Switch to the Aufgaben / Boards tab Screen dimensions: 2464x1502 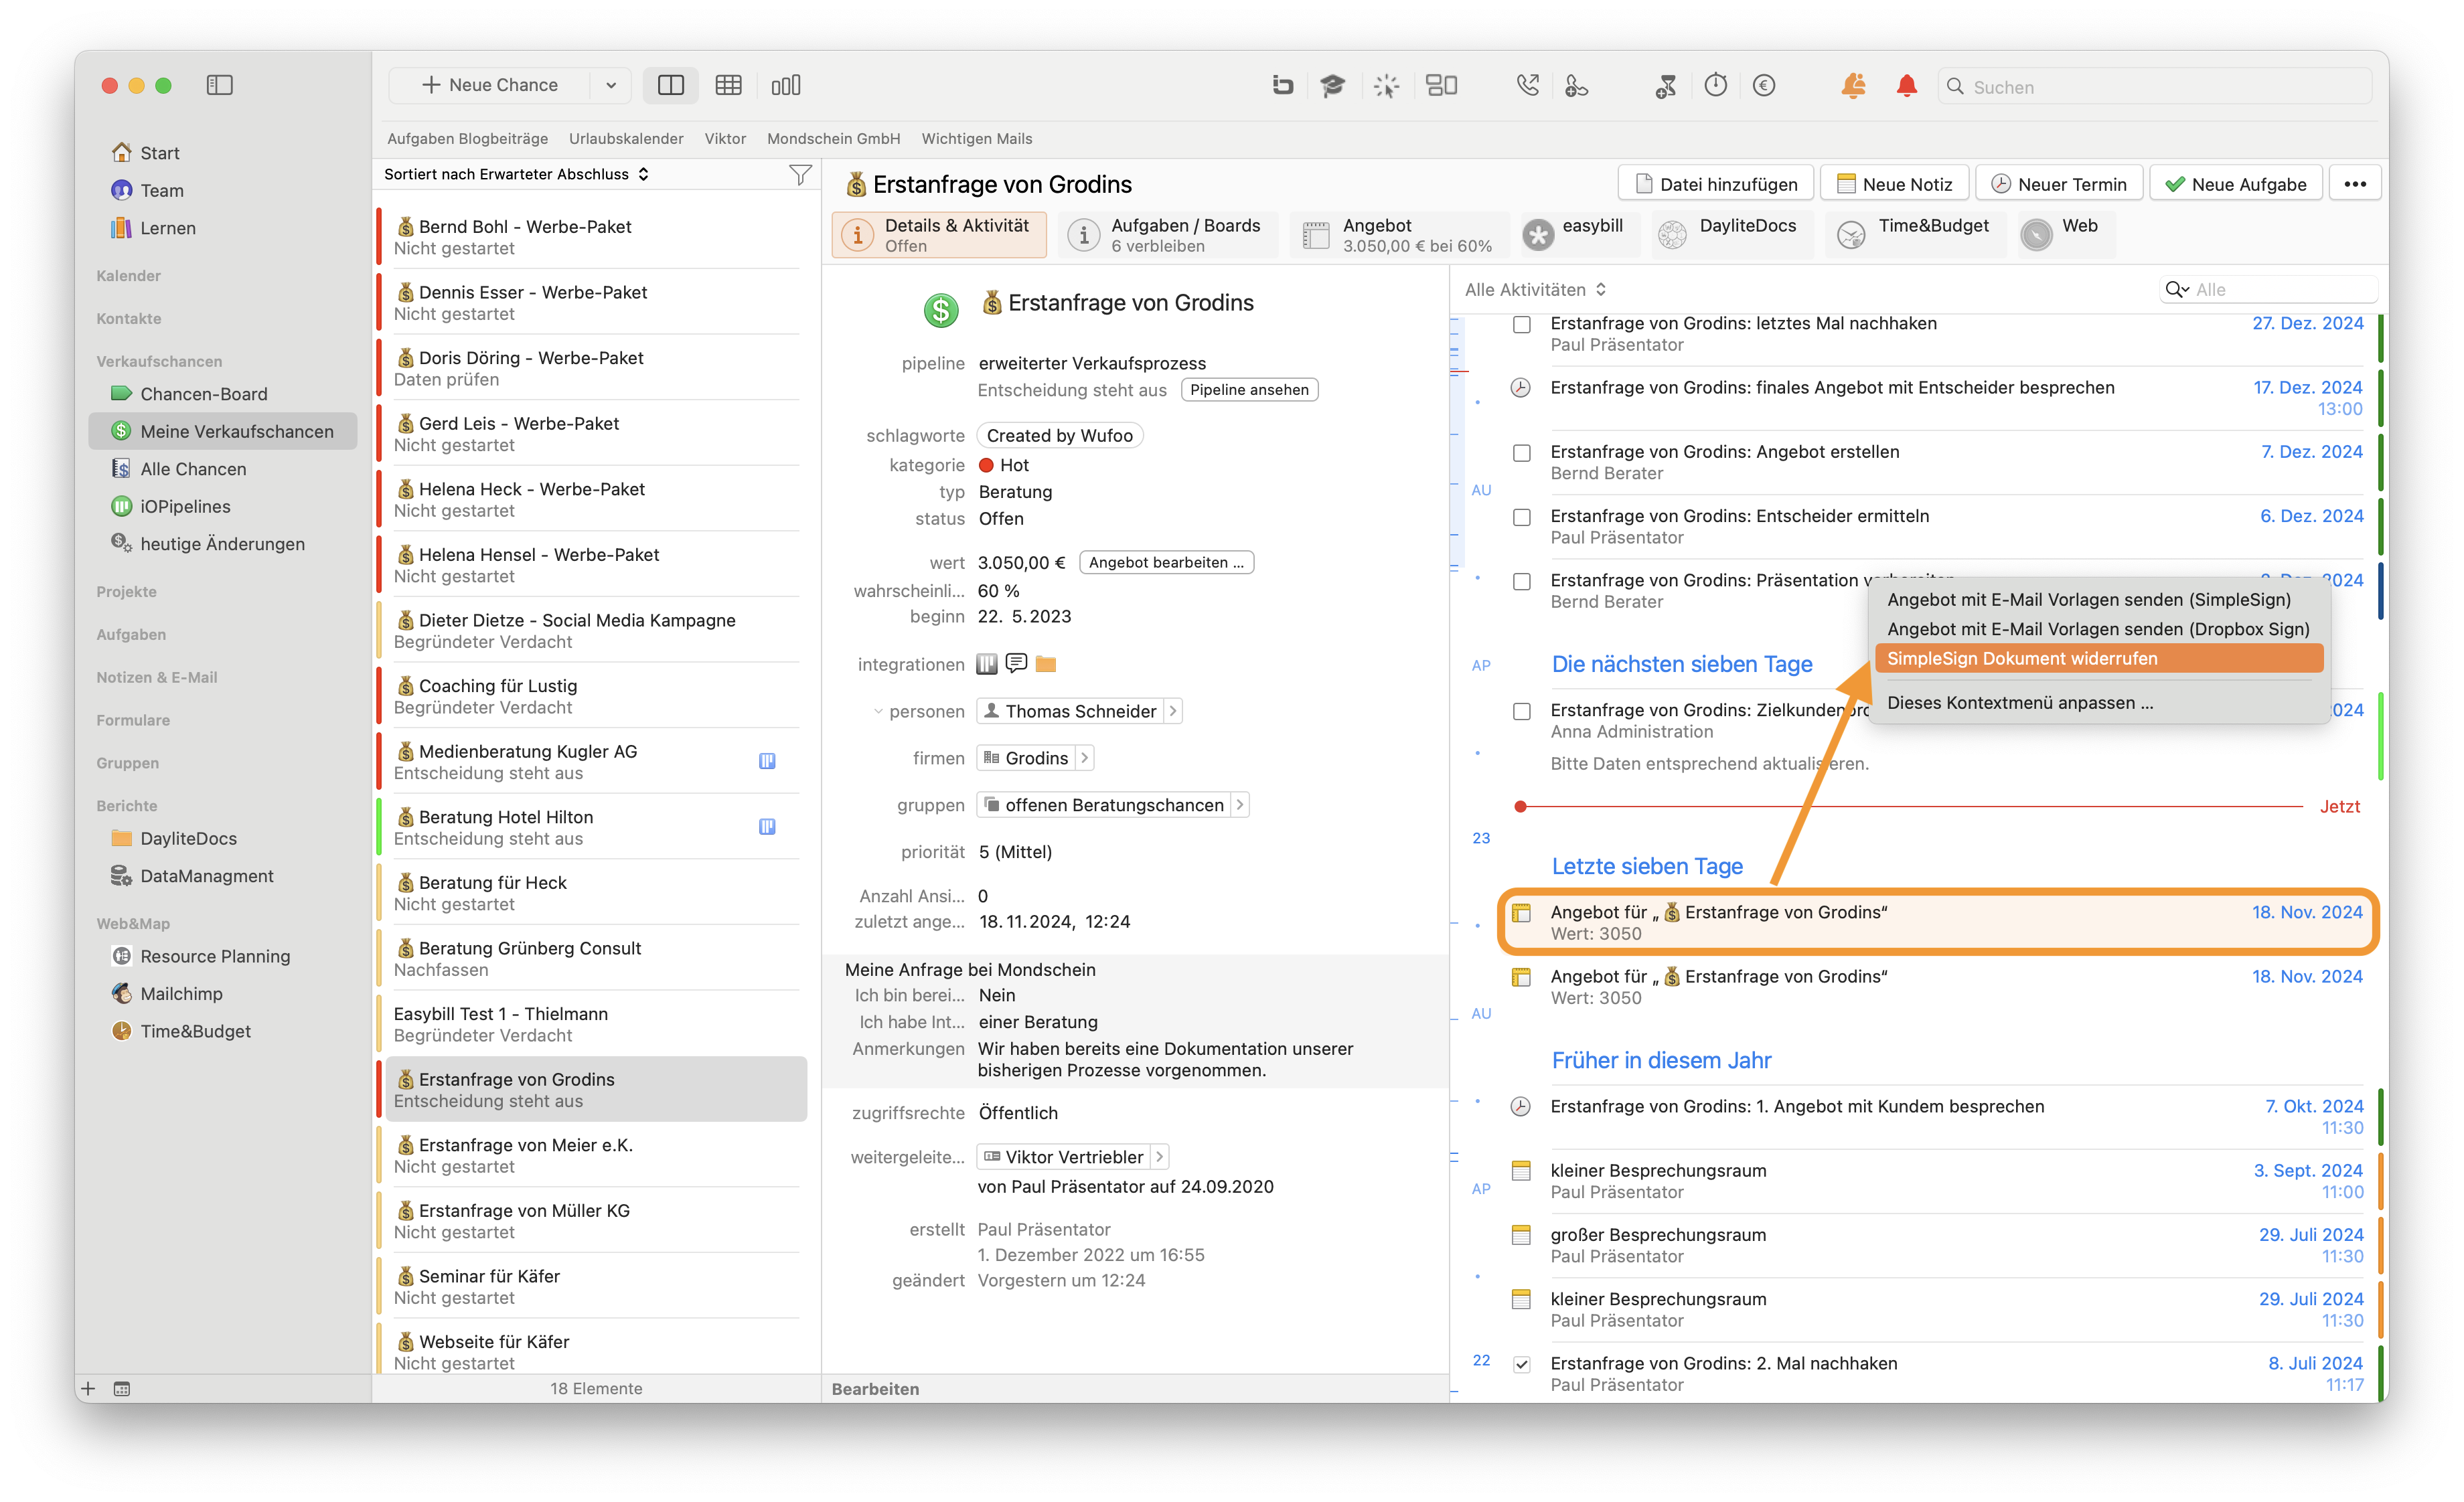[x=1167, y=236]
